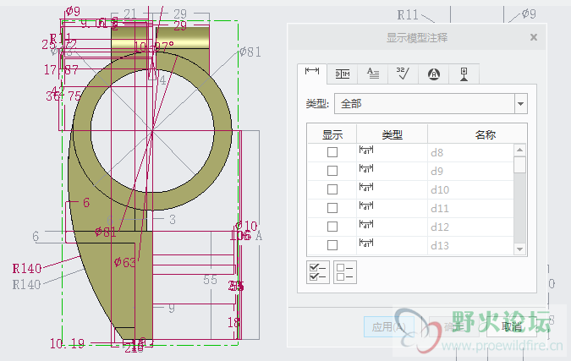Check the show box for d13

point(332,245)
